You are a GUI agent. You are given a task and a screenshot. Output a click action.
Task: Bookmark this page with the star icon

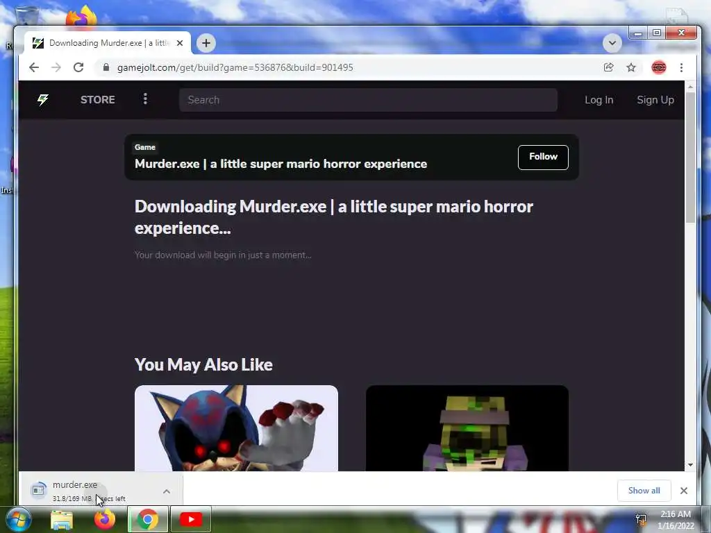(631, 67)
